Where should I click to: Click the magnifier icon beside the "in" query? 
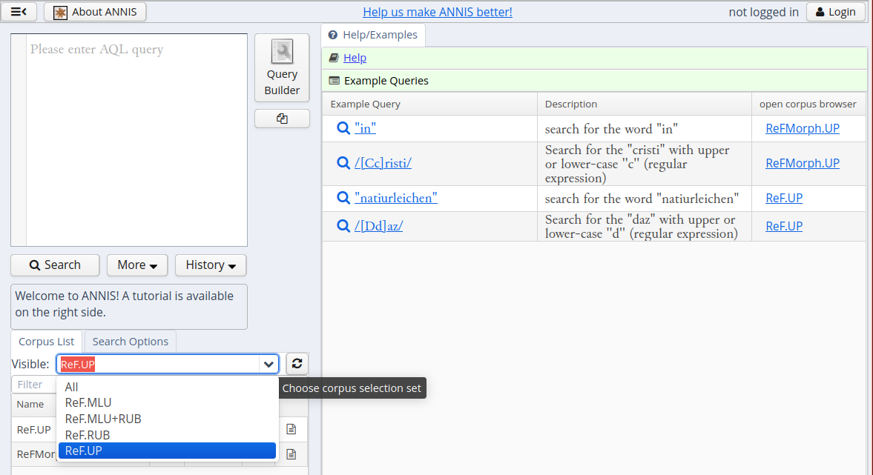pos(343,128)
